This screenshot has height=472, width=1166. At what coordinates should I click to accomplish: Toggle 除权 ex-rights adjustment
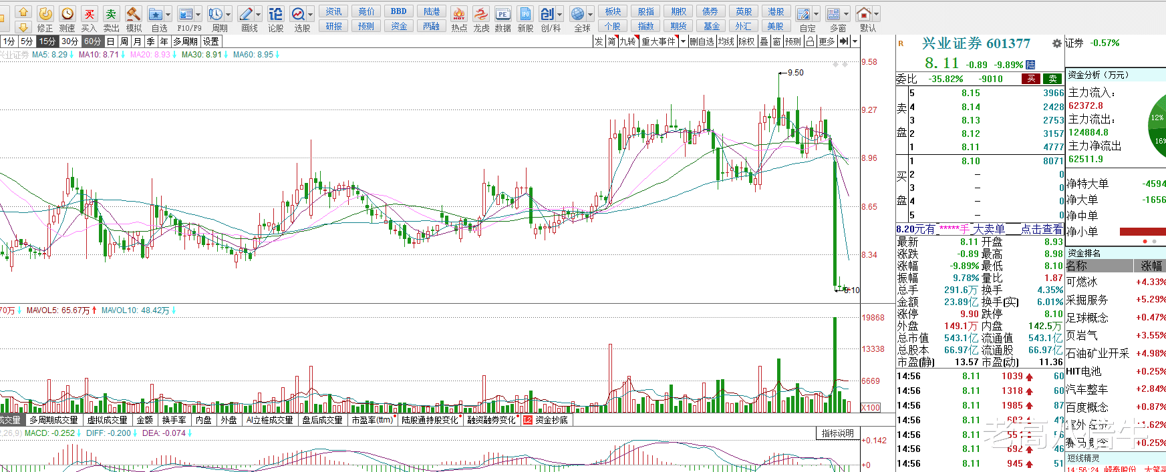(x=746, y=41)
